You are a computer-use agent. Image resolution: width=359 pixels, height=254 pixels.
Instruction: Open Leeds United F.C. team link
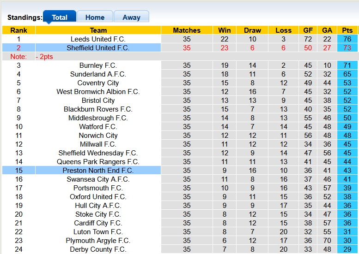click(x=98, y=39)
